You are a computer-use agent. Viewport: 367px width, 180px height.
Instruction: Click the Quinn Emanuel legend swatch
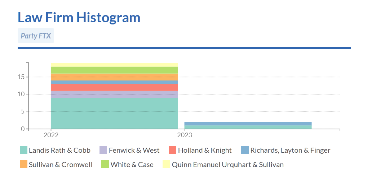tap(167, 165)
